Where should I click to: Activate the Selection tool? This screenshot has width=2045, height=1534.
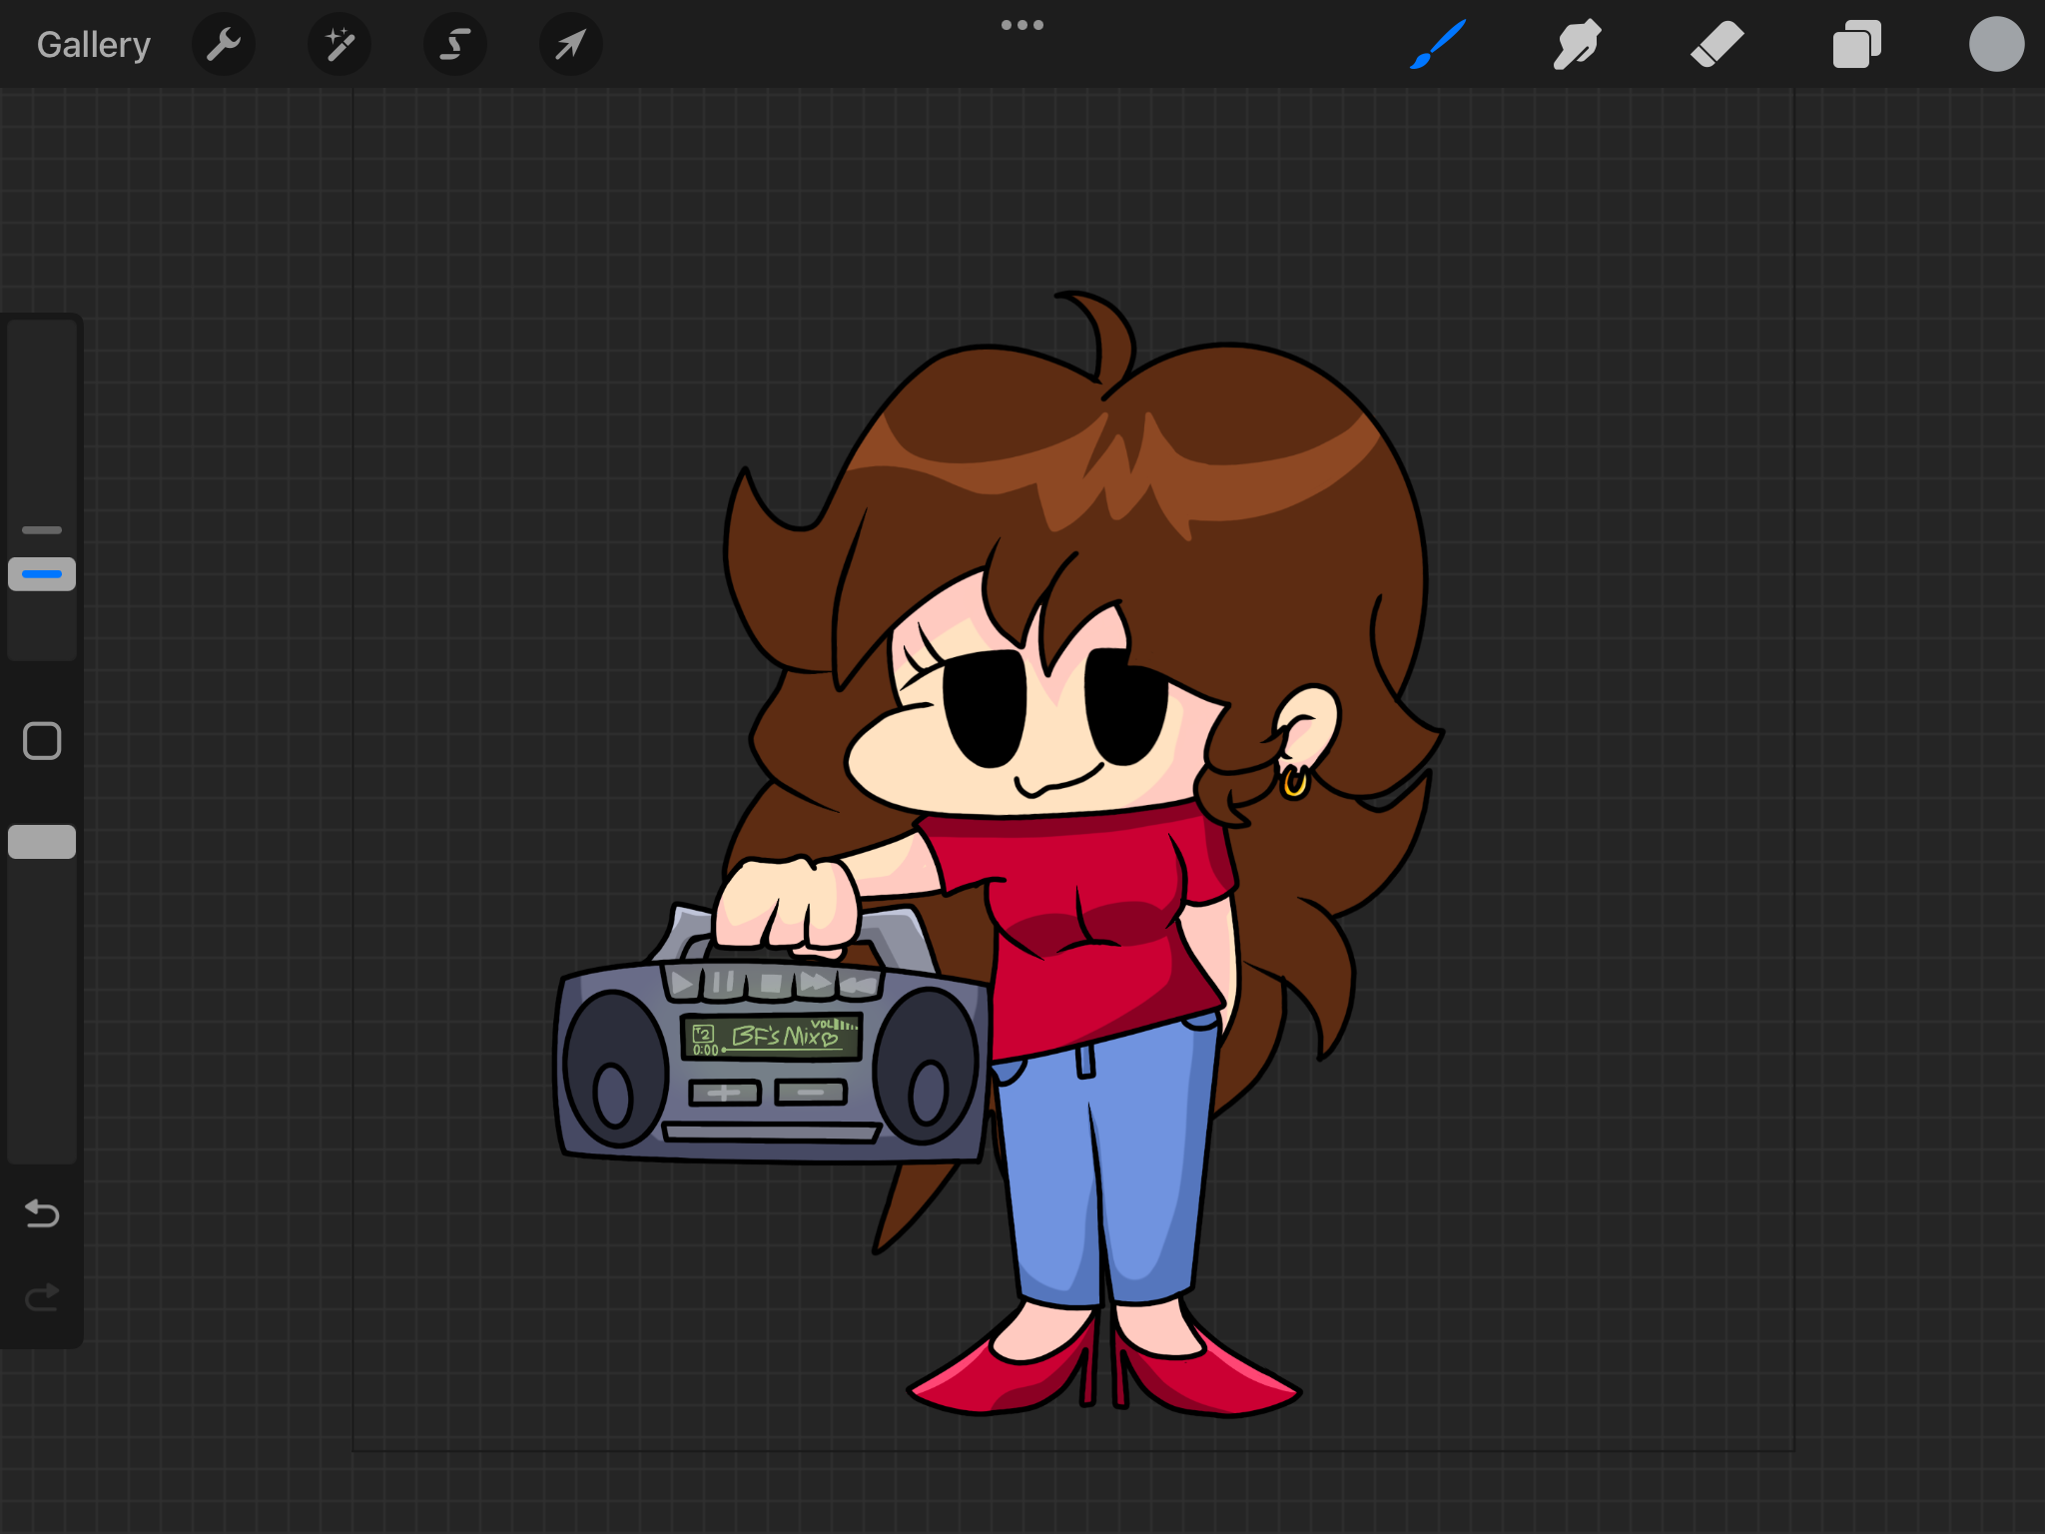455,45
